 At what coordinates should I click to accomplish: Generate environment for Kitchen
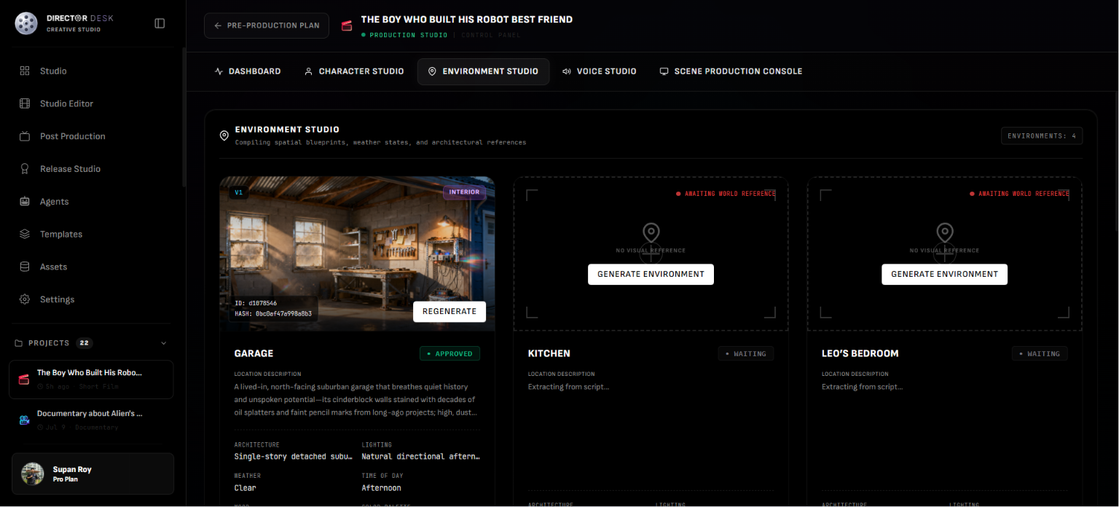(x=651, y=274)
